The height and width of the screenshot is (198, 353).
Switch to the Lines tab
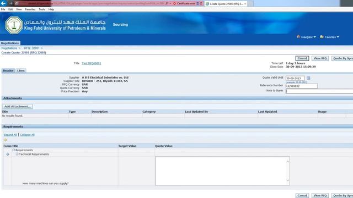21,70
